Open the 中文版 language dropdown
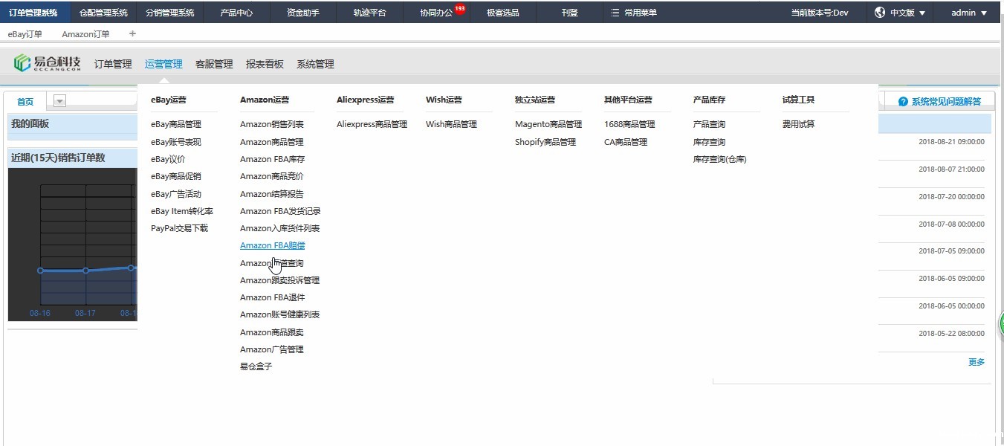Viewport: 1004px width, 446px height. [907, 13]
